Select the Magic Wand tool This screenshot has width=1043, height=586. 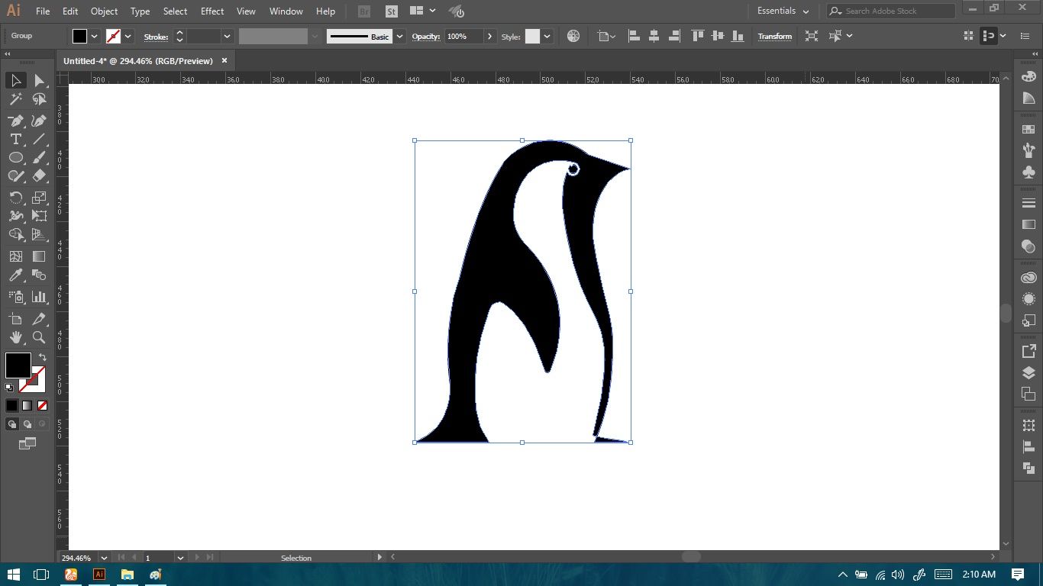(15, 99)
